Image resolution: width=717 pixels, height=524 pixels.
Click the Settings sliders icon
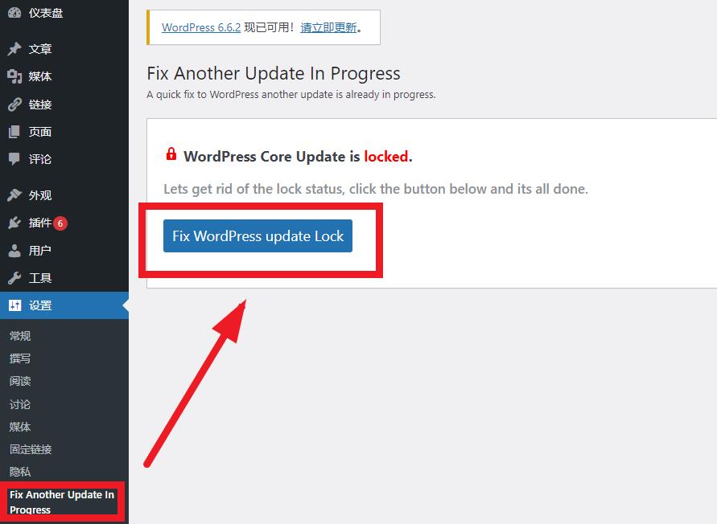tap(14, 305)
